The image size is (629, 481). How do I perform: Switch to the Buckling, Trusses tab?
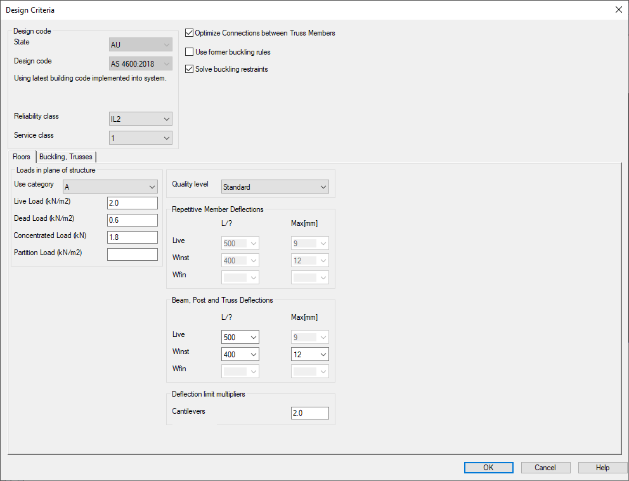coord(66,157)
